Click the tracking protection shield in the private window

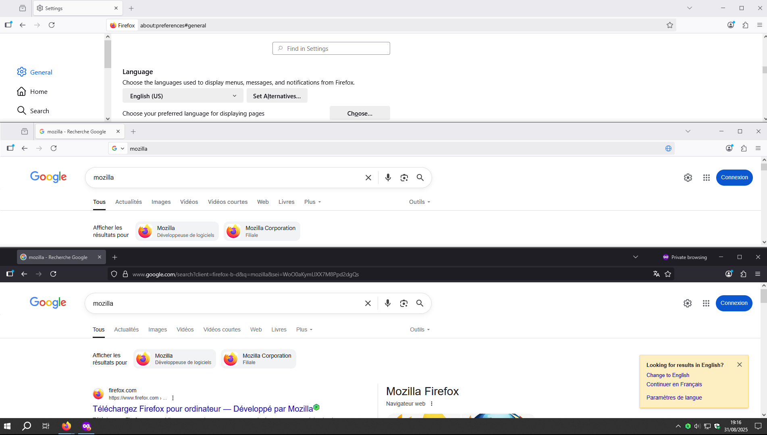pos(114,274)
